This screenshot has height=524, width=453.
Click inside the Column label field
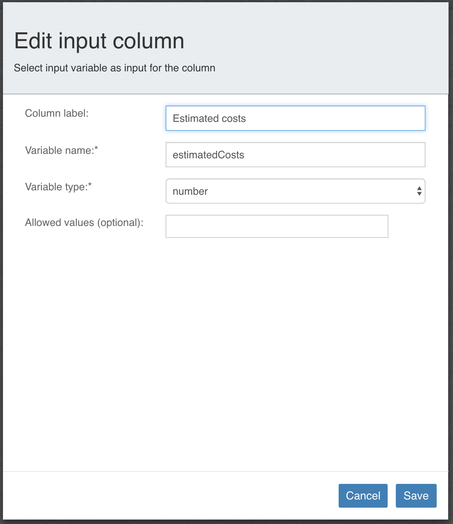pyautogui.click(x=295, y=118)
